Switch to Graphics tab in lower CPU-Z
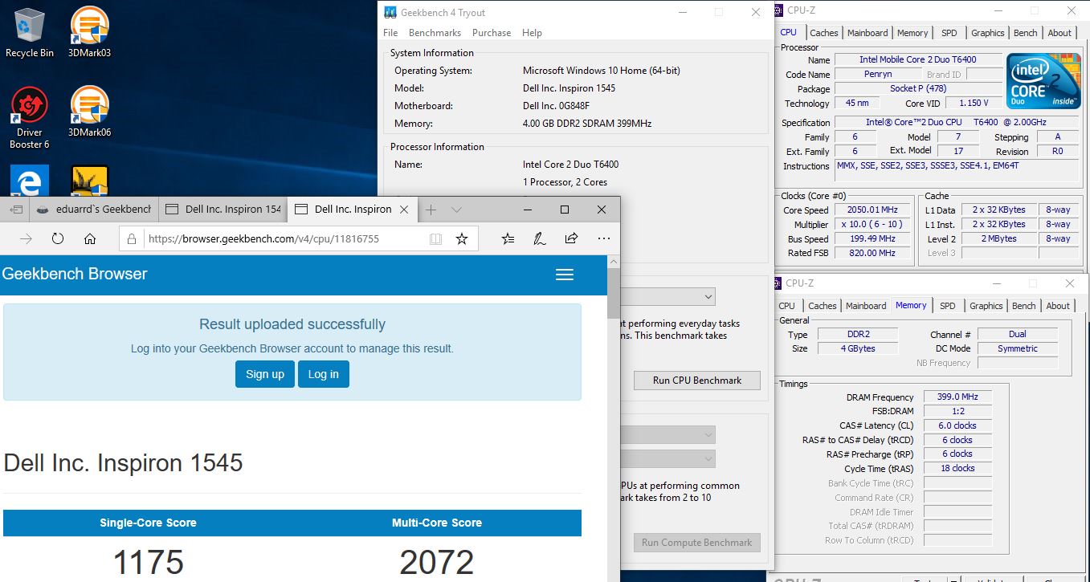Screen dimensions: 1090x582 click(986, 306)
